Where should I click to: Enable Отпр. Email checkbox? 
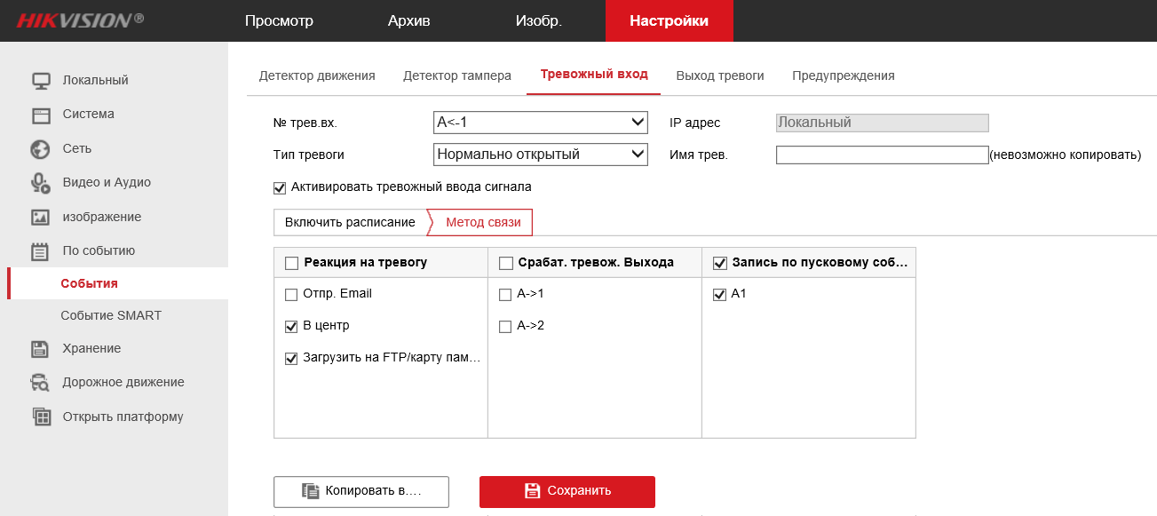[x=291, y=294]
